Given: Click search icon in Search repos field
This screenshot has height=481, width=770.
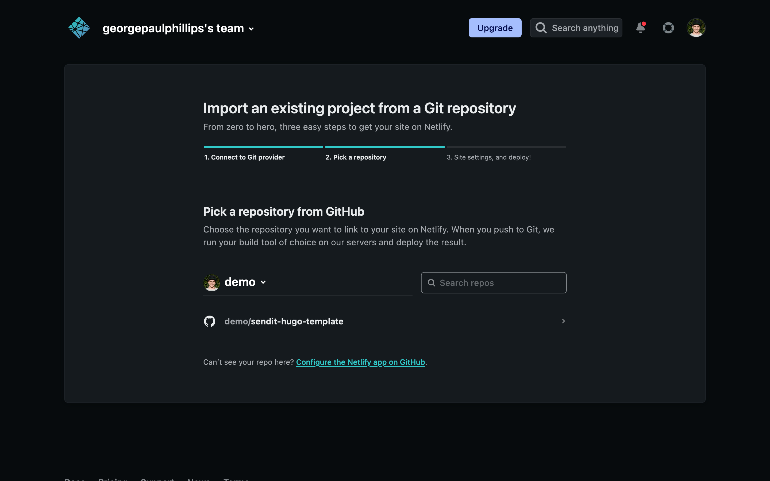Looking at the screenshot, I should tap(432, 283).
